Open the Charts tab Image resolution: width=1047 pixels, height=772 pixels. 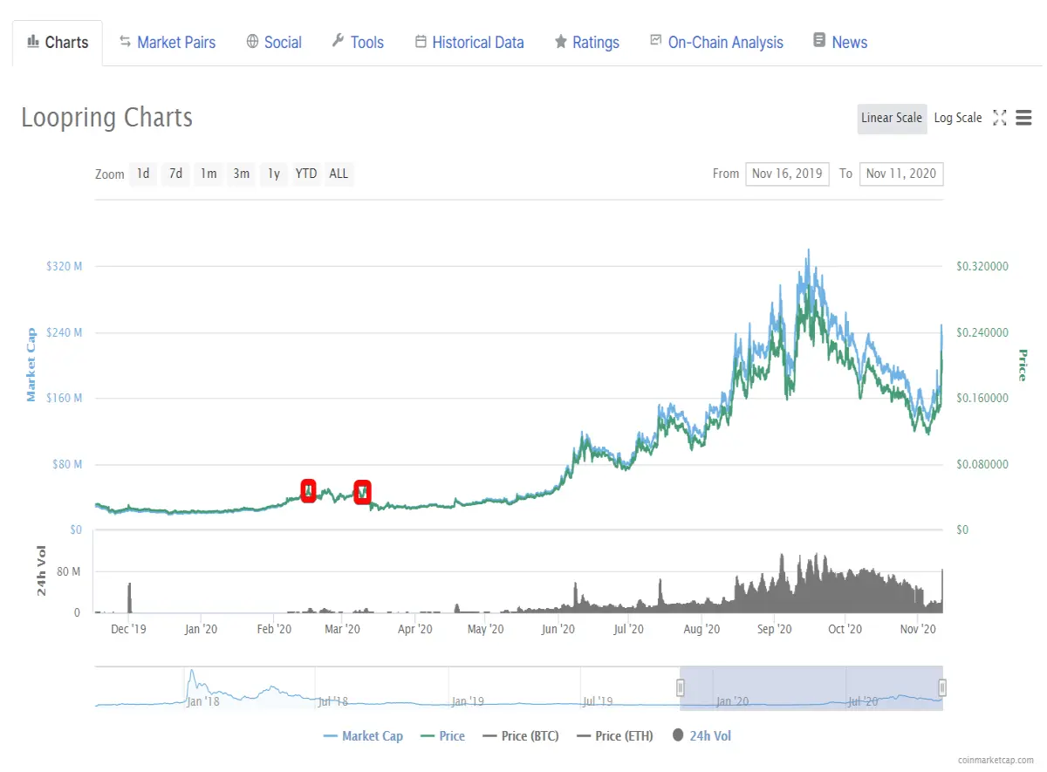tap(58, 43)
